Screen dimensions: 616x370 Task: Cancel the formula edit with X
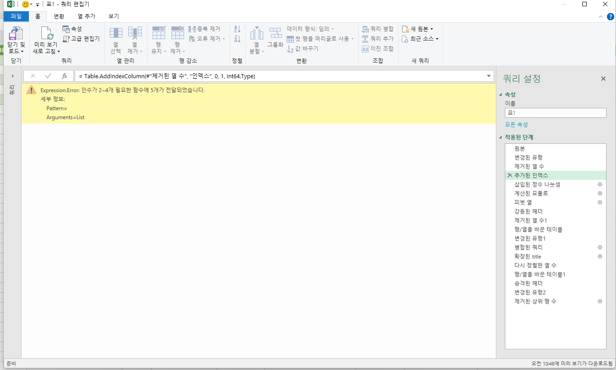tap(33, 76)
